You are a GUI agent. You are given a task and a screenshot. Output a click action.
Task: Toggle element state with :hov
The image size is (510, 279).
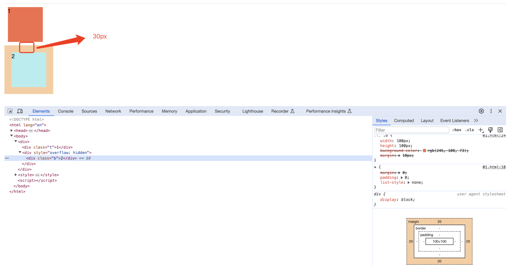[457, 130]
